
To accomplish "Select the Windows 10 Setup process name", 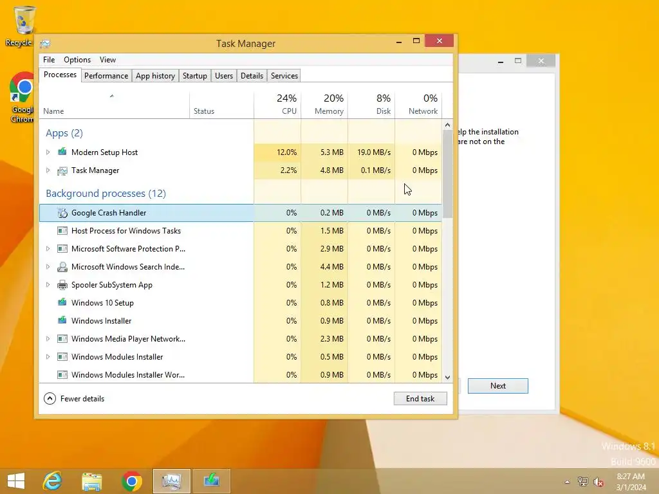I will [102, 302].
